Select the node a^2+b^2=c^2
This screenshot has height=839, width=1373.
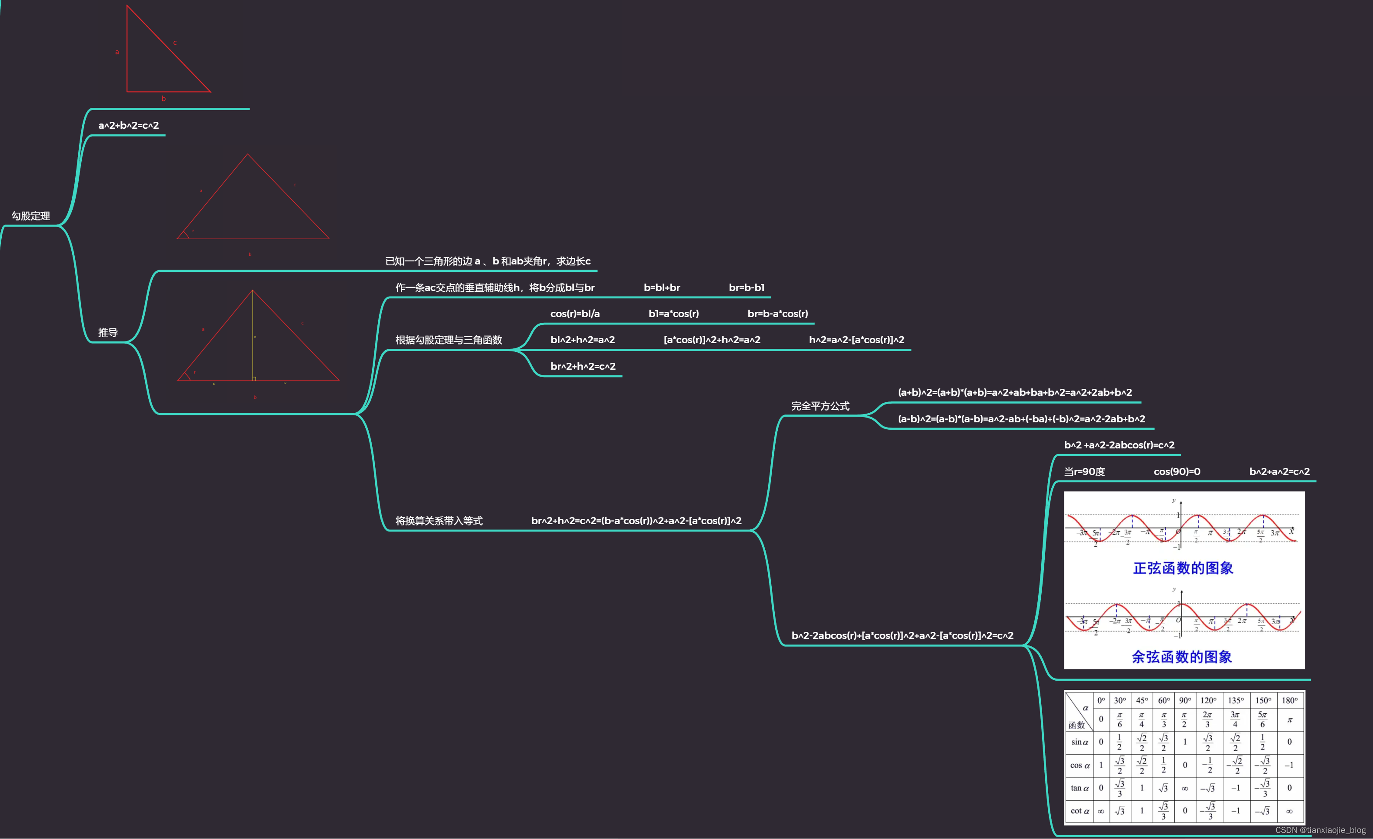[x=129, y=125]
